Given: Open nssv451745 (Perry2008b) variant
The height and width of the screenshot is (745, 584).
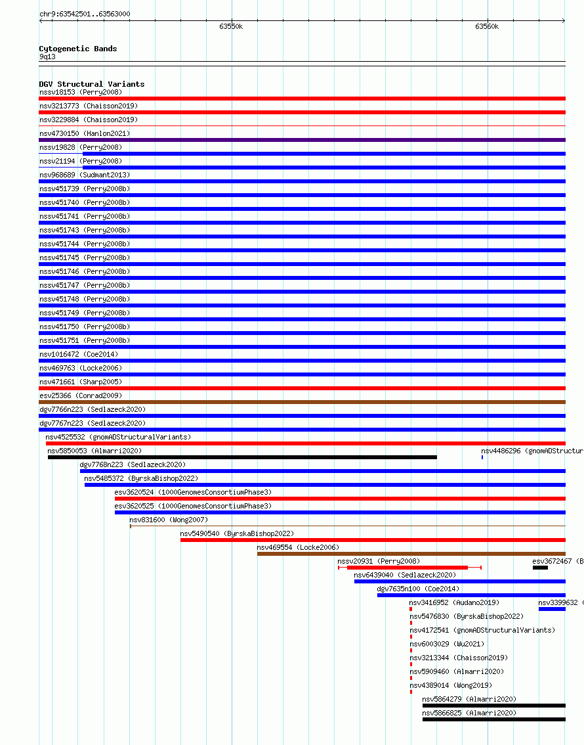Looking at the screenshot, I should (x=85, y=258).
